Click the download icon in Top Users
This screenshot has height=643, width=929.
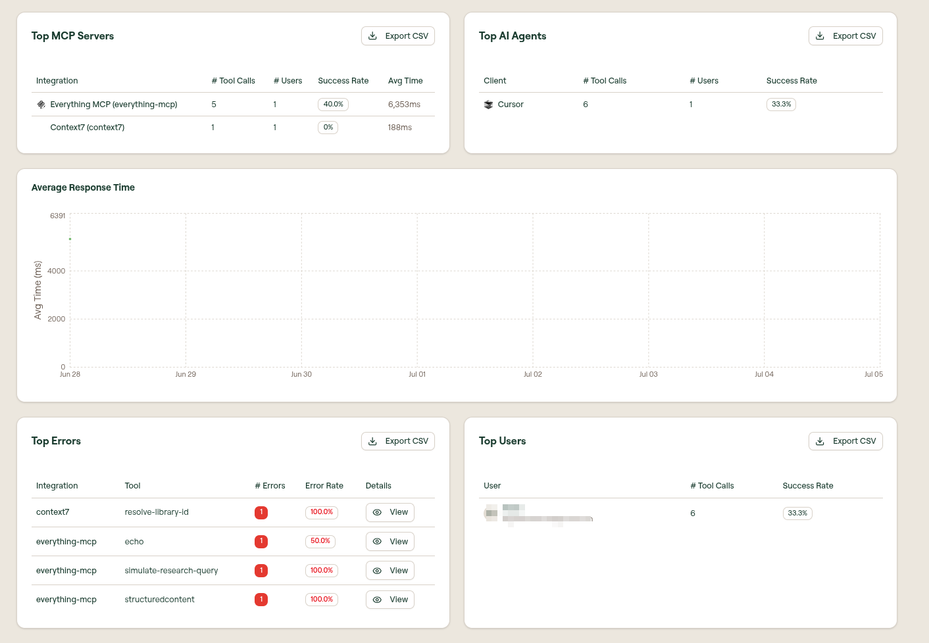tap(820, 441)
